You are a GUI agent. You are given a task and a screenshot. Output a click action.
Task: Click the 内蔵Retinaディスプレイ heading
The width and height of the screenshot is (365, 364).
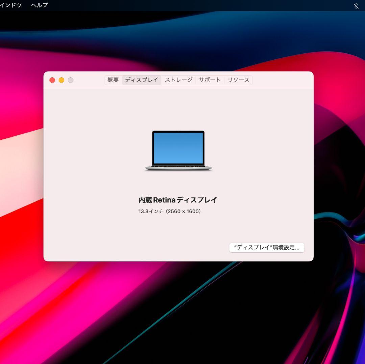click(178, 200)
